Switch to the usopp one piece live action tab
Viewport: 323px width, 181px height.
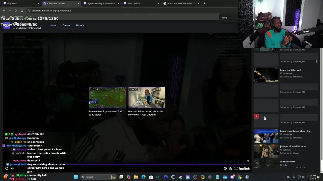tap(181, 3)
